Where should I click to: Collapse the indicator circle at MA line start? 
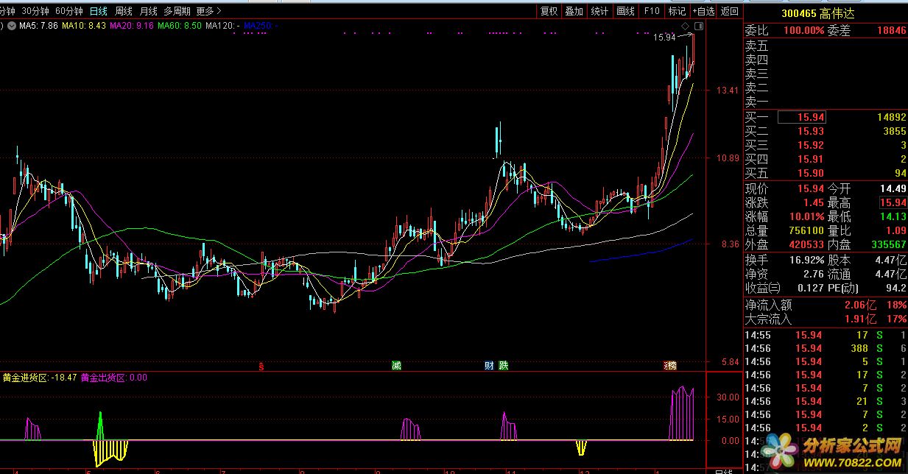(2, 26)
